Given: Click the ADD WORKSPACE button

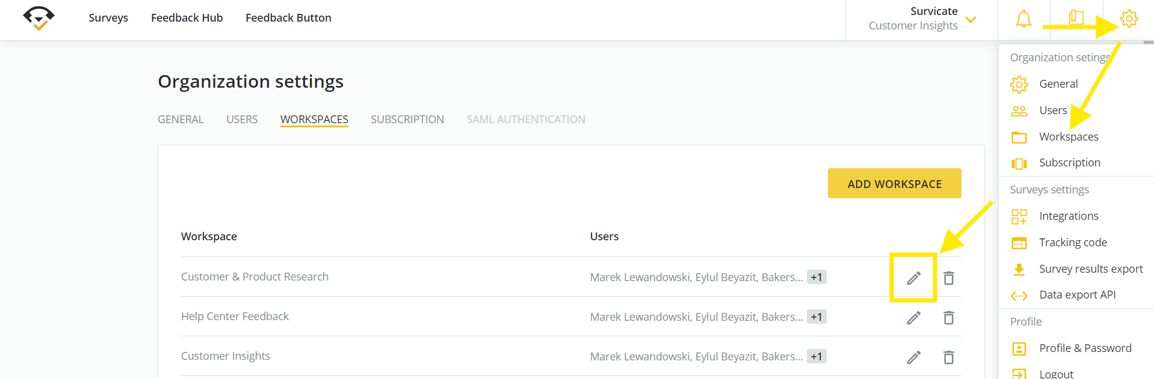Looking at the screenshot, I should (894, 183).
